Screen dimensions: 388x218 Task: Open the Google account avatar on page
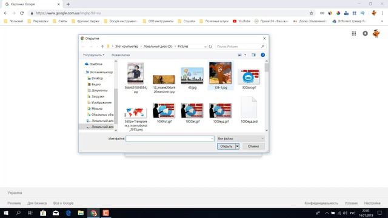[376, 33]
